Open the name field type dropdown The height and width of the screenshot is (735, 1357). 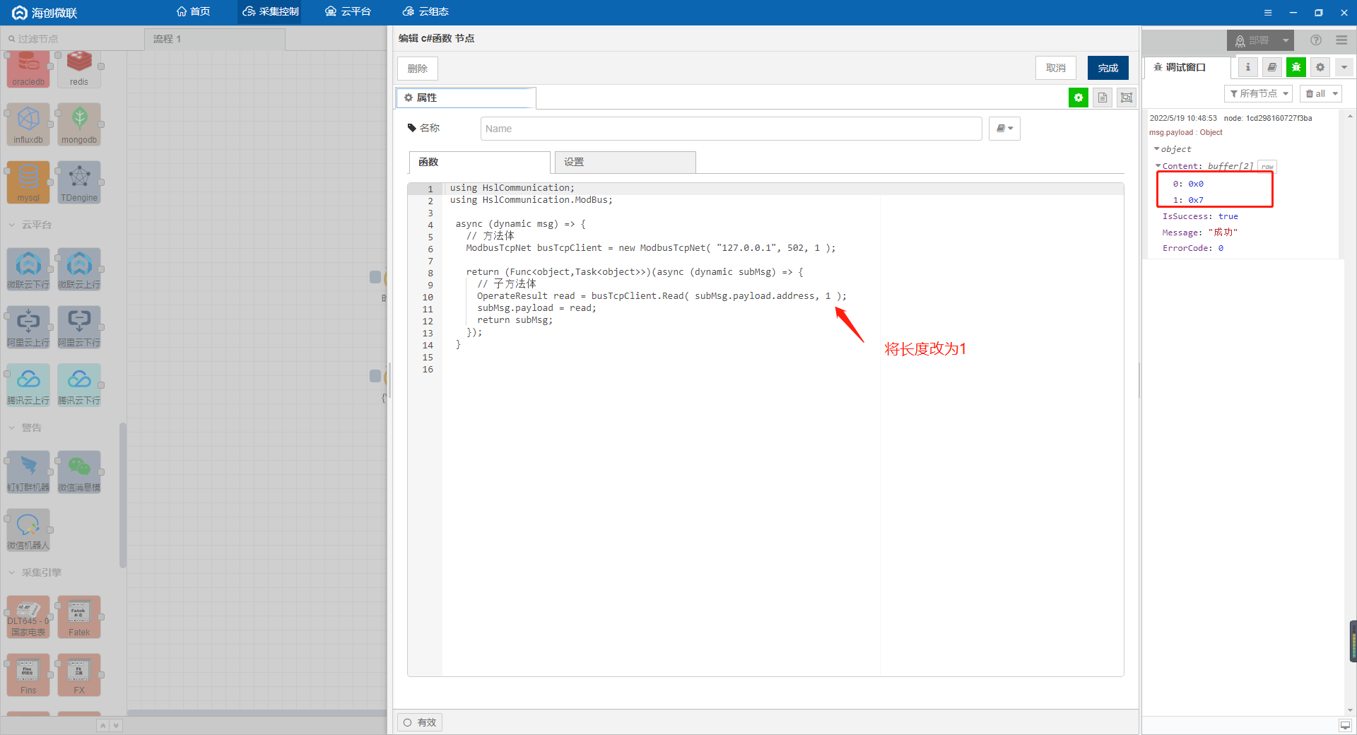pyautogui.click(x=1004, y=129)
